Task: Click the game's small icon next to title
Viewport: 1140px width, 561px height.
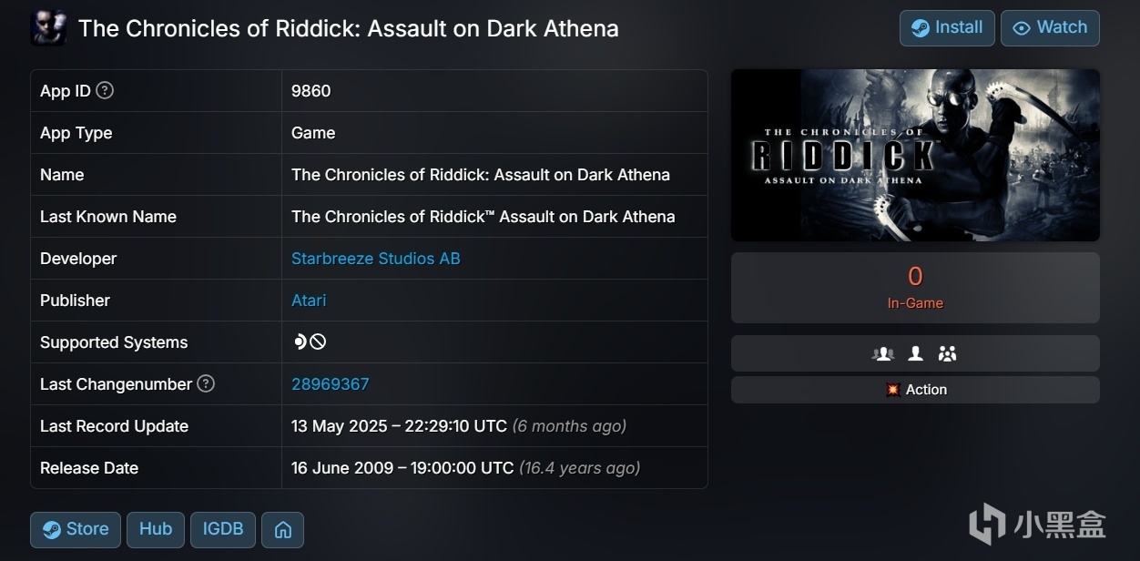Action: click(48, 28)
